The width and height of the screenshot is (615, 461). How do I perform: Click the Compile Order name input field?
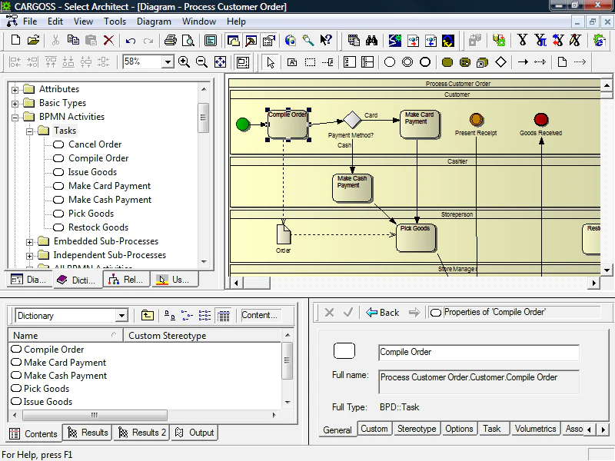coord(478,352)
